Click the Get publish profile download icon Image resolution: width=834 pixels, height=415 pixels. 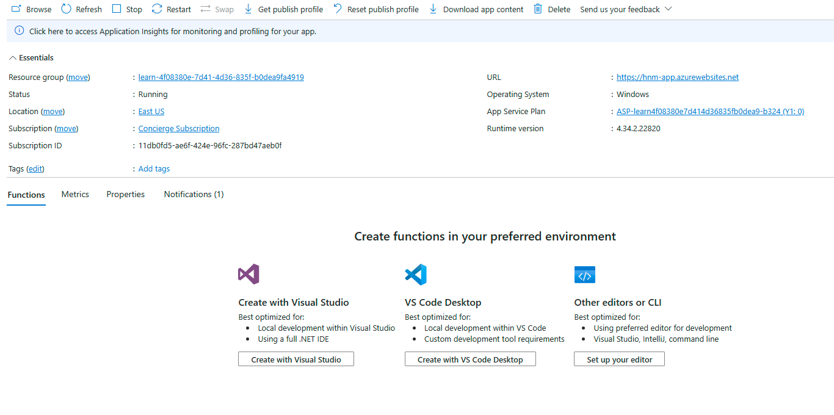[248, 9]
